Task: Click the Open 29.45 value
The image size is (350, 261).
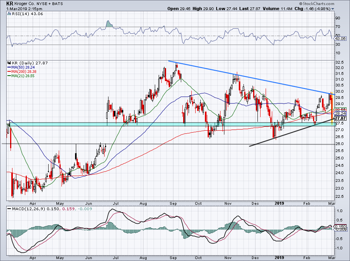Action: tap(178, 9)
